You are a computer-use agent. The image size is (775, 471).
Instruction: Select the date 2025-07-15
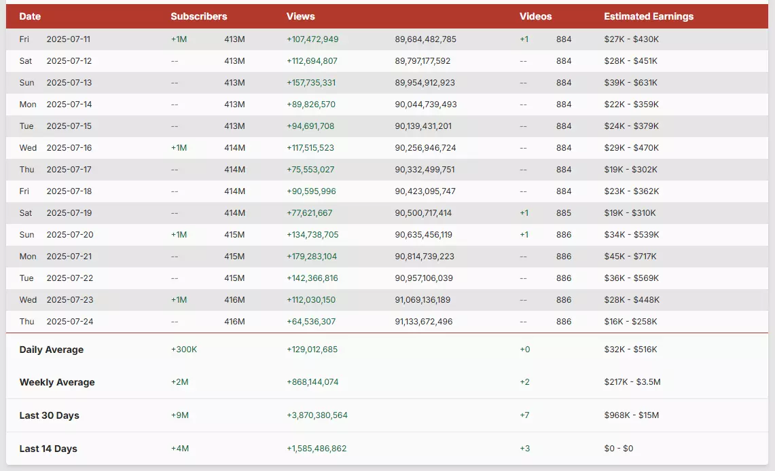(x=69, y=126)
